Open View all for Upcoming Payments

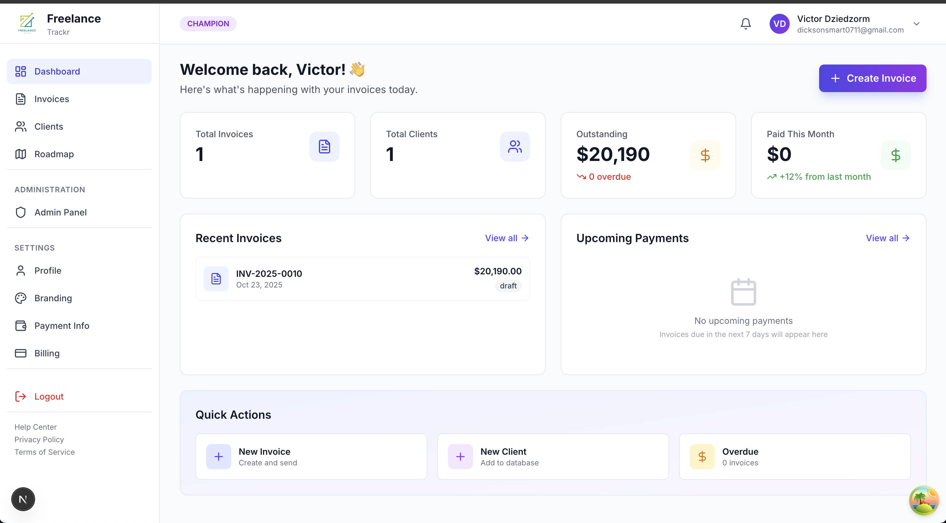click(x=888, y=238)
